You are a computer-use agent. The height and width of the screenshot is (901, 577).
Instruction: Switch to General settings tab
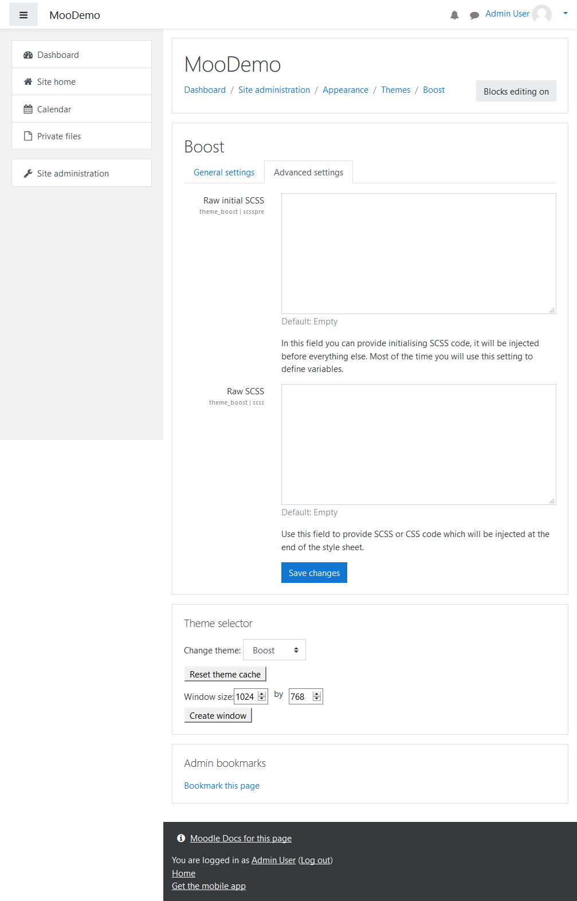[x=224, y=173]
